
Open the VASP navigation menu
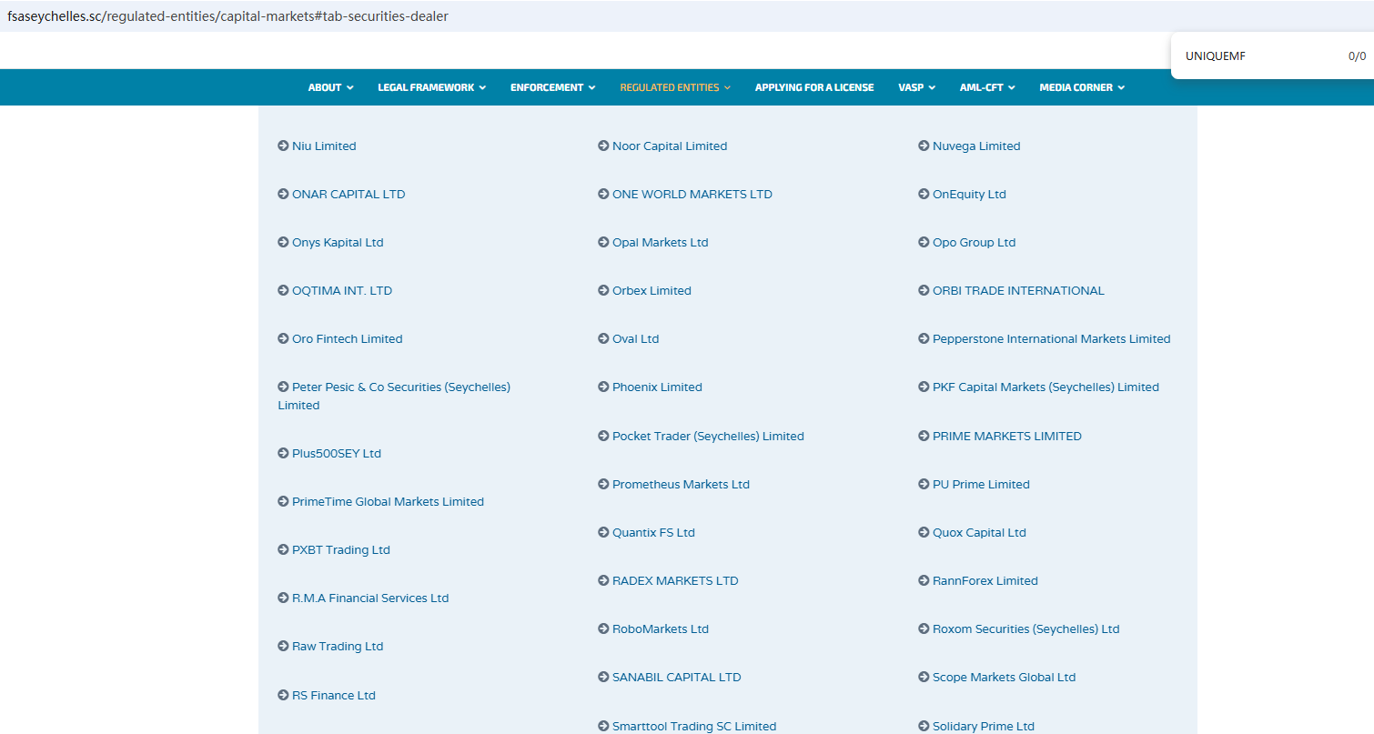pyautogui.click(x=916, y=87)
